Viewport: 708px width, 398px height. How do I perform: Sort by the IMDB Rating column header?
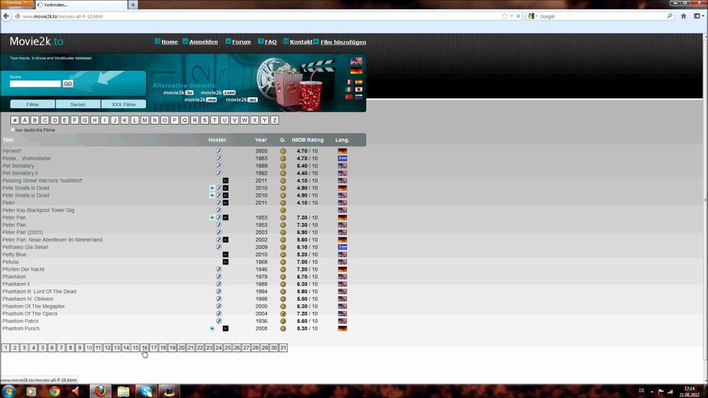308,140
